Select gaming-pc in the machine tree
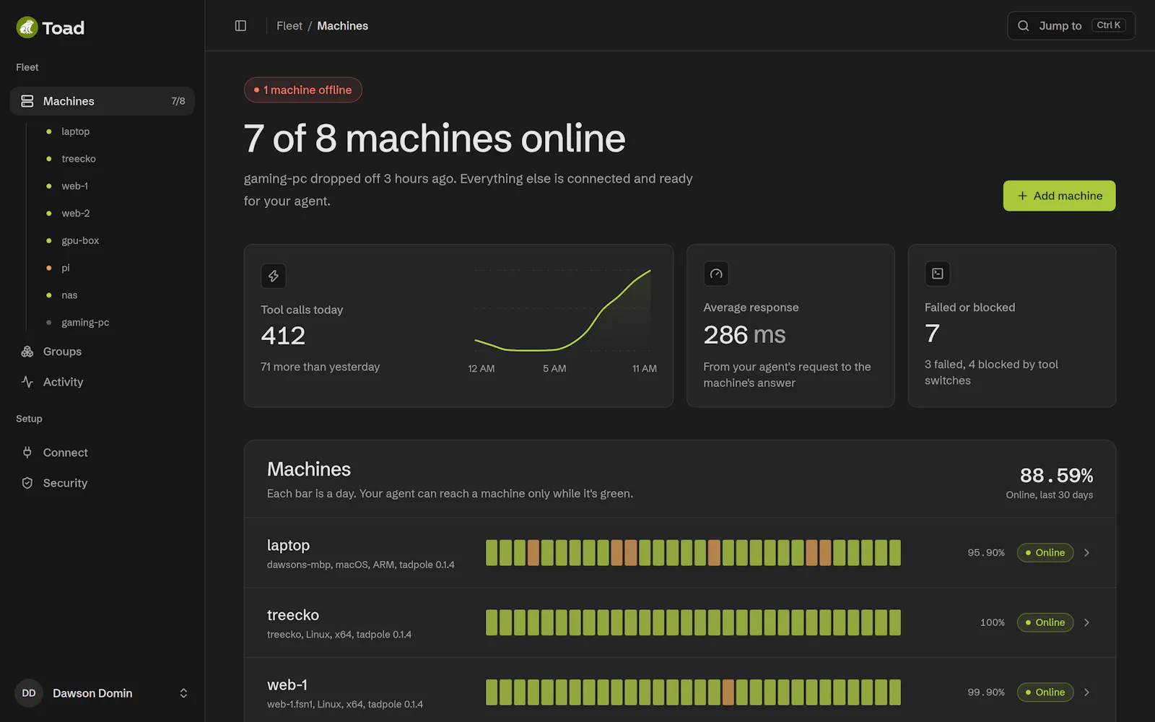1155x722 pixels. 85,323
